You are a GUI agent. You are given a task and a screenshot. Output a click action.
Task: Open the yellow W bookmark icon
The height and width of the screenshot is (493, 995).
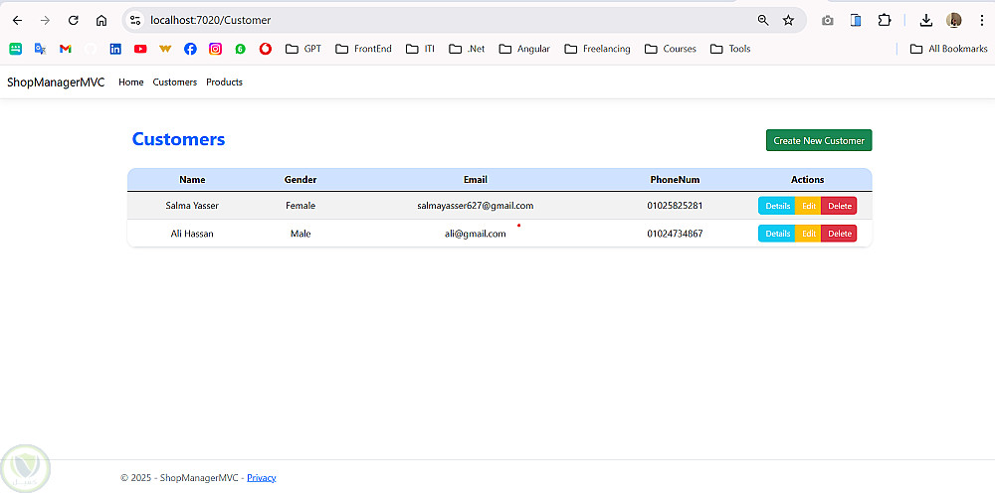[x=165, y=49]
